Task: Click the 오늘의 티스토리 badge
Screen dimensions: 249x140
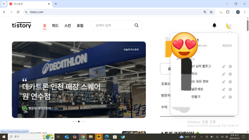Action: (131, 50)
